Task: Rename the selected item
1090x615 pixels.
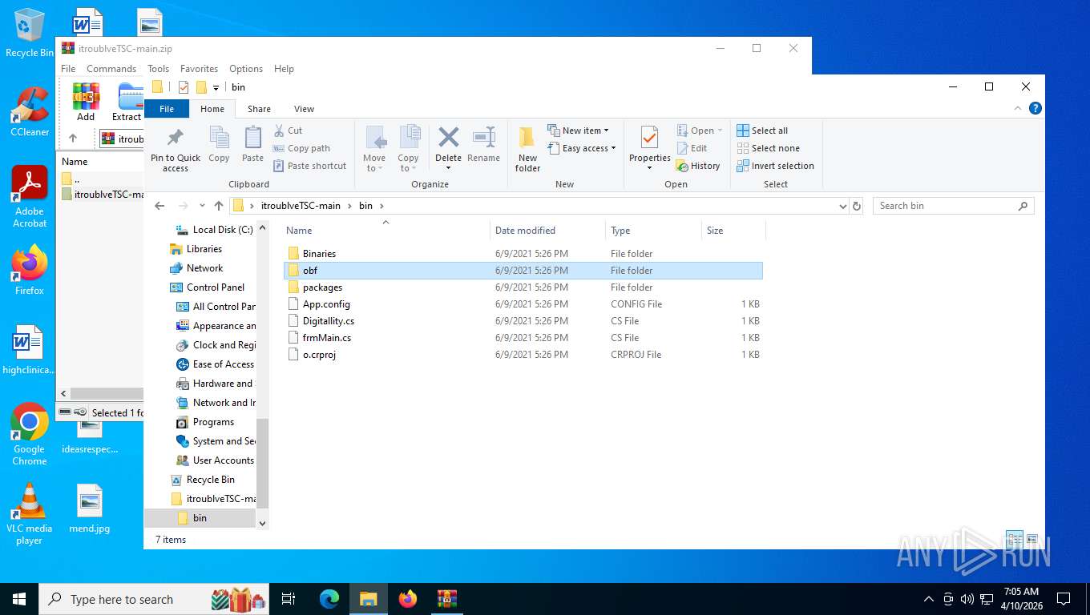Action: 483,144
